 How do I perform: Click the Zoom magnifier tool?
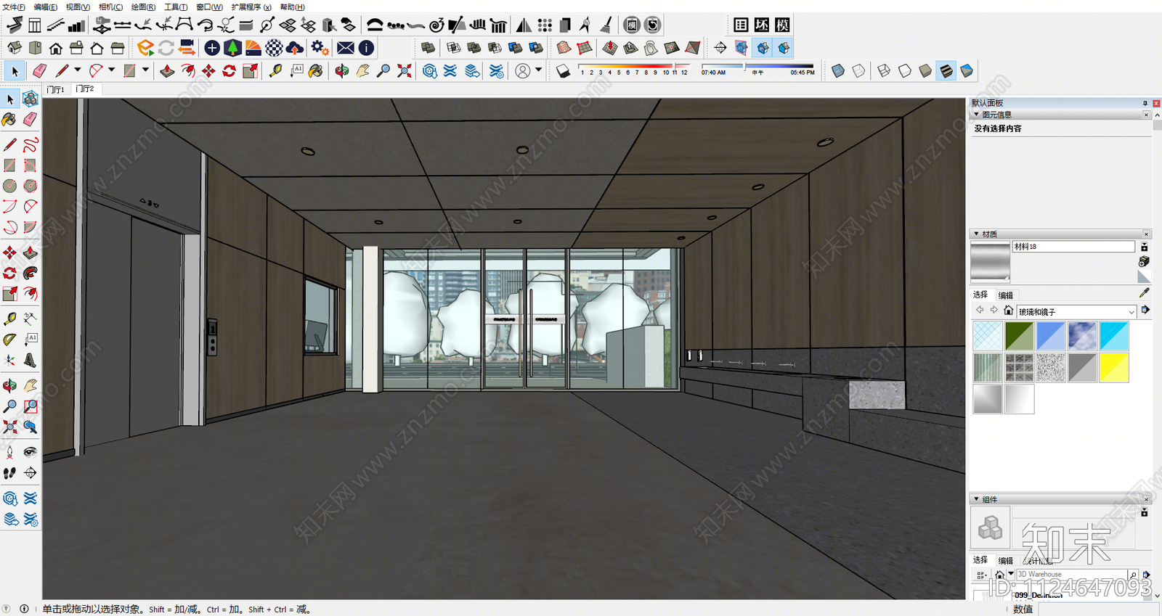383,71
